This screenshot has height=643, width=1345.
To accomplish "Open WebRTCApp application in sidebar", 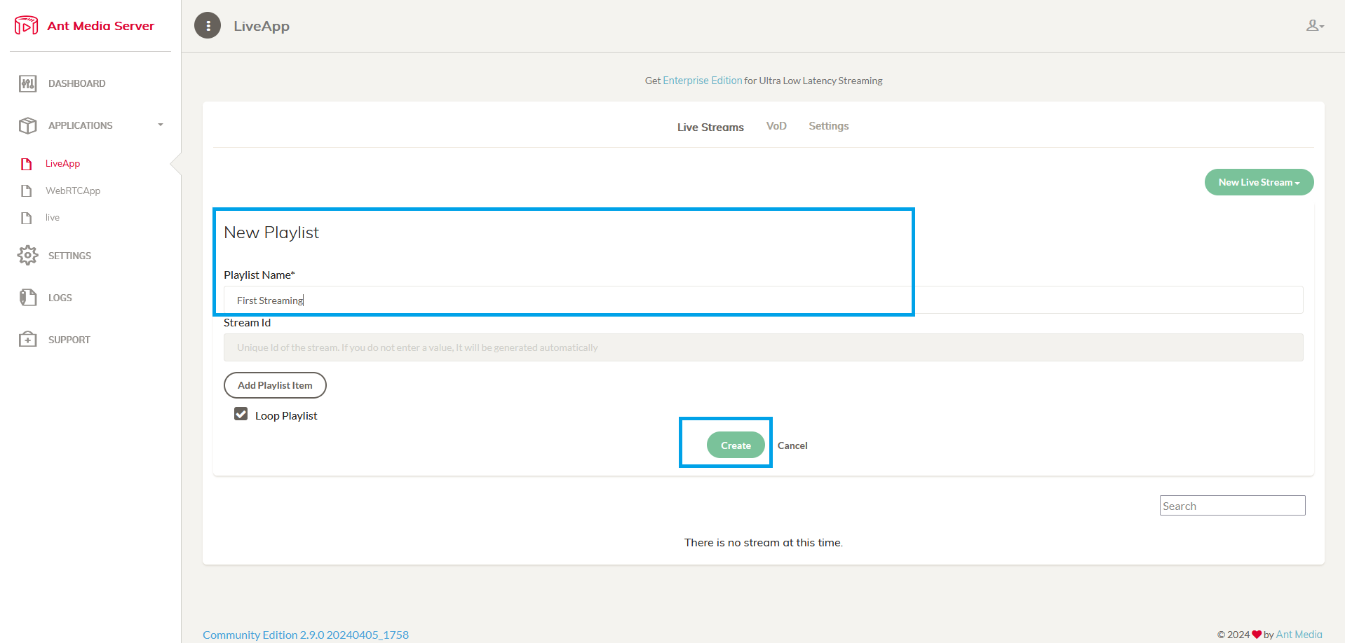I will pyautogui.click(x=73, y=191).
